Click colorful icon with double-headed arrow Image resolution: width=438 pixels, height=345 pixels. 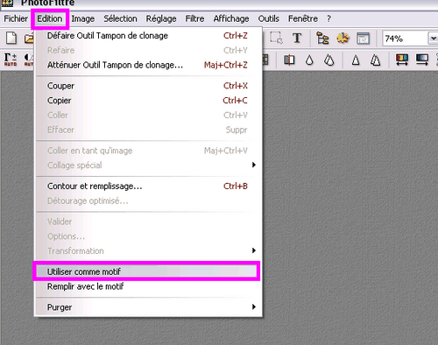pos(402,60)
